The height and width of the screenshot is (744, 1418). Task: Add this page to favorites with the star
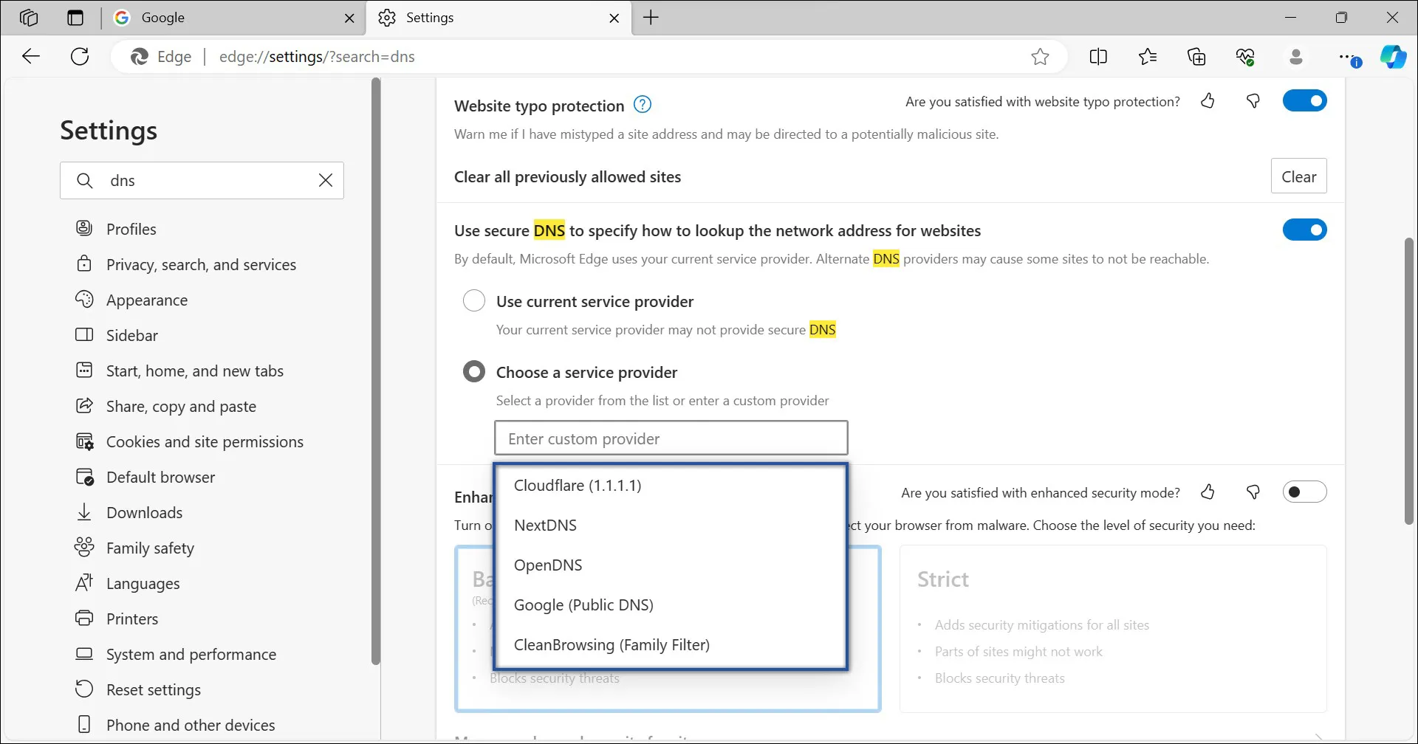1041,56
